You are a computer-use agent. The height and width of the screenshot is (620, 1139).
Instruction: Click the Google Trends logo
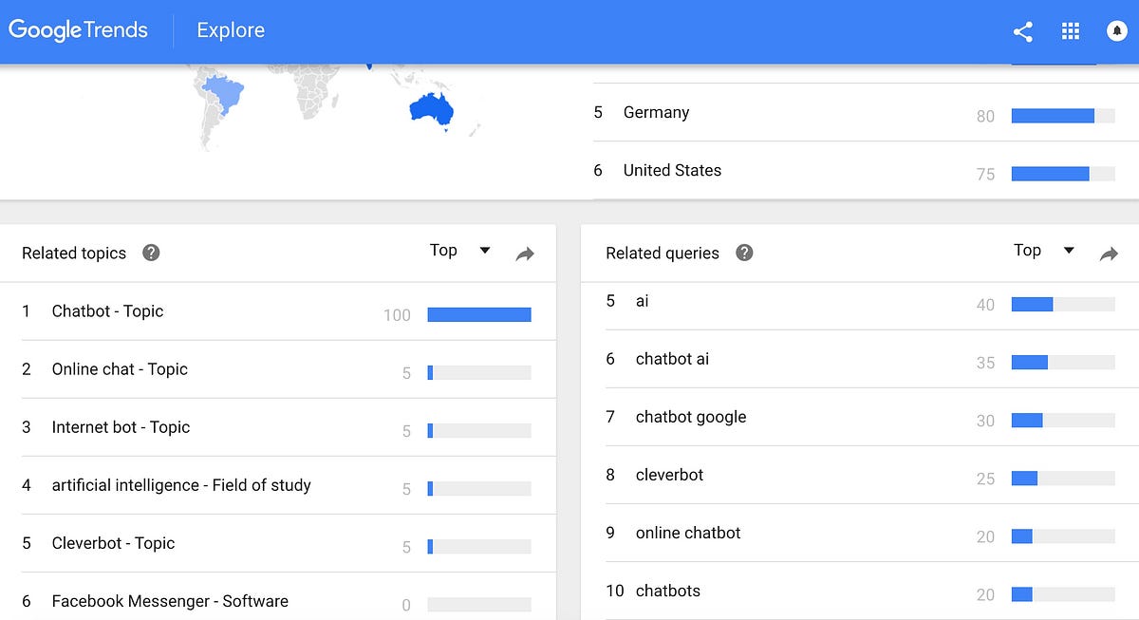(x=79, y=30)
